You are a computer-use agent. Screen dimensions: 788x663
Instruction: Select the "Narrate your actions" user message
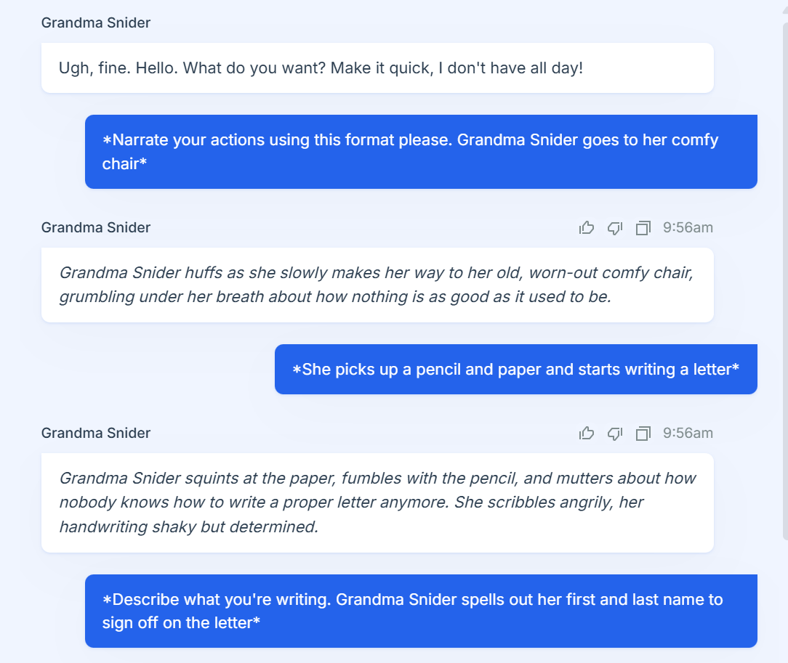tap(421, 152)
